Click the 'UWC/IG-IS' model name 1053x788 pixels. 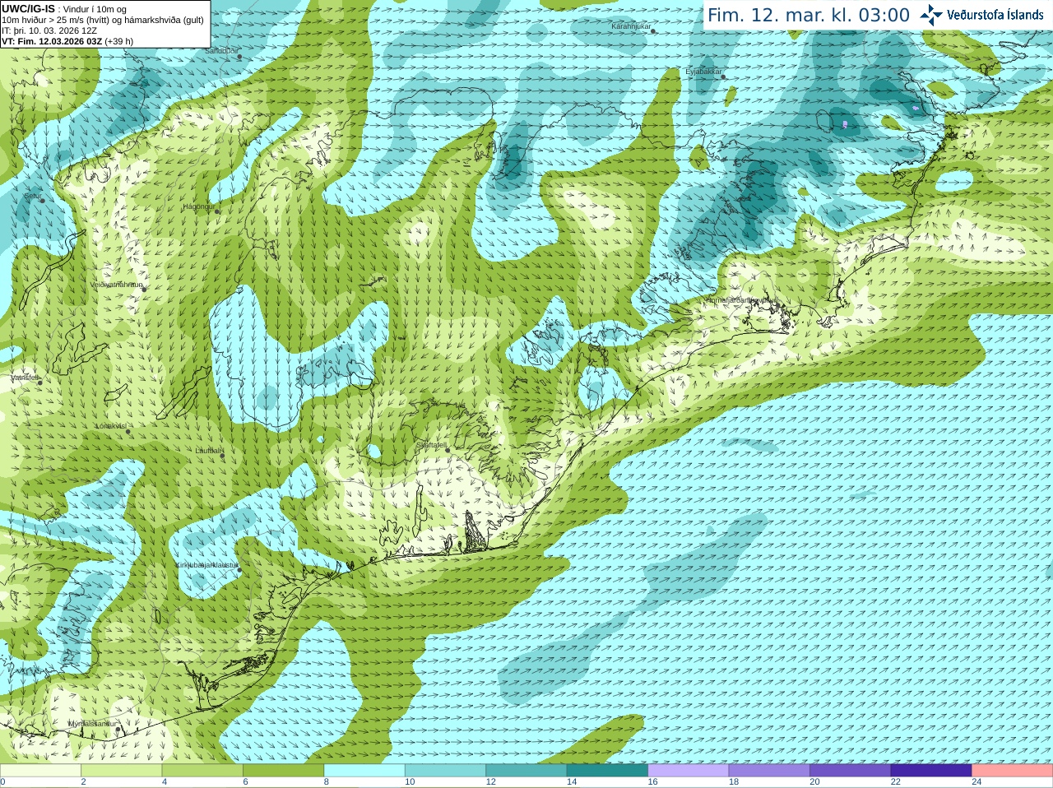coord(28,9)
